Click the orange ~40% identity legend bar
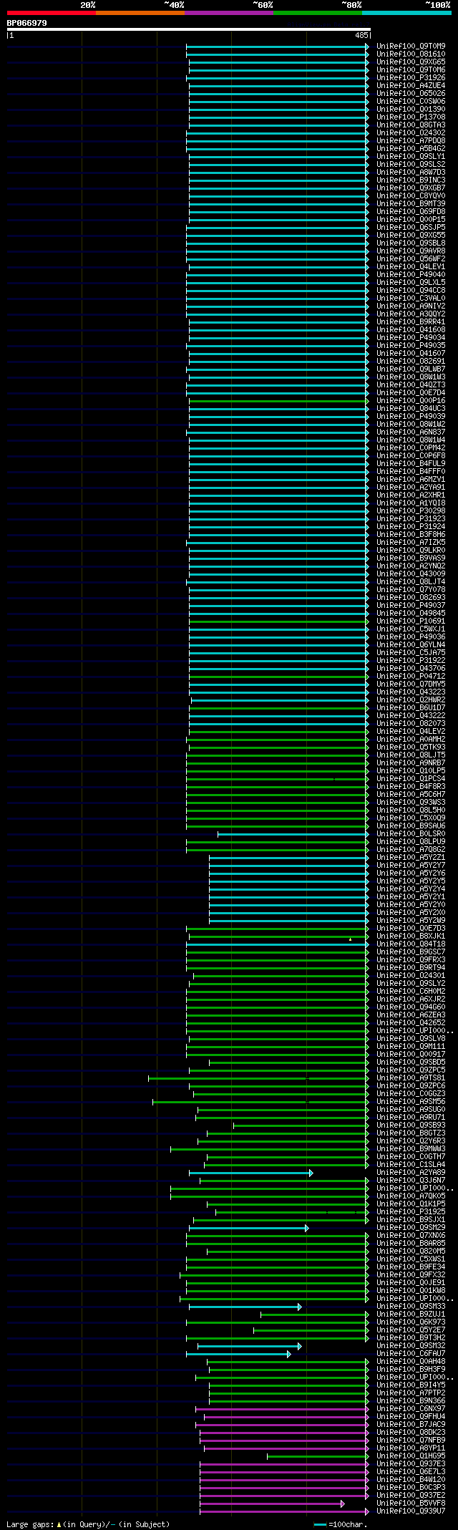 click(x=140, y=13)
